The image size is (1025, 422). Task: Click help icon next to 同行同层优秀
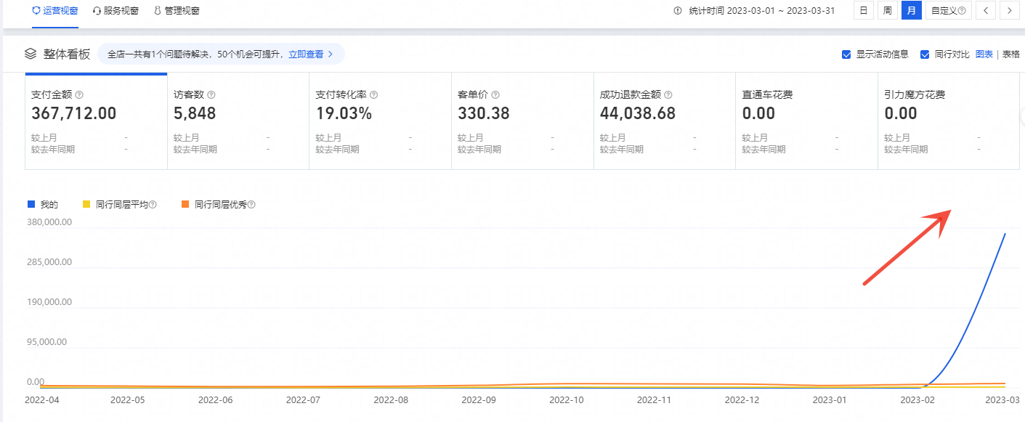click(251, 205)
